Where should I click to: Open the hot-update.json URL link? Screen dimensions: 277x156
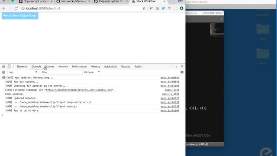tap(79, 90)
